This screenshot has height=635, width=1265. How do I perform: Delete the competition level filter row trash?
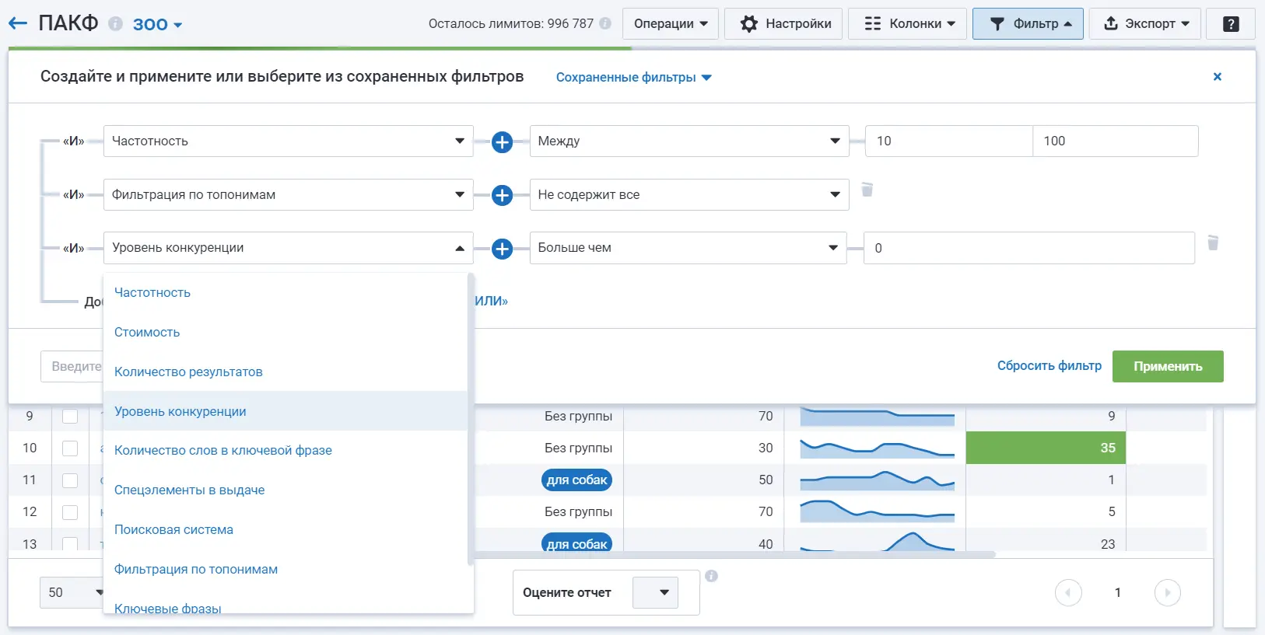[1213, 243]
